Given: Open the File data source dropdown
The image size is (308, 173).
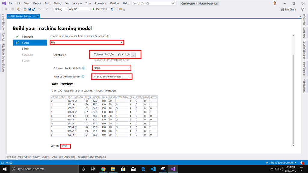Looking at the screenshot, I should [87, 43].
